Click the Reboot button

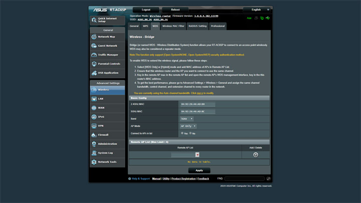175,10
